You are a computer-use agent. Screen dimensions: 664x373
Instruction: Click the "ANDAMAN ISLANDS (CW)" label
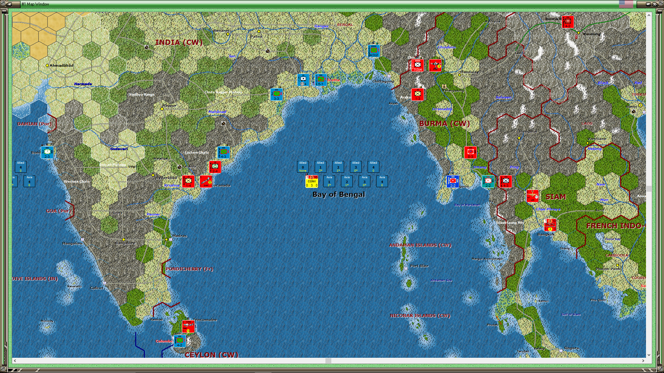click(420, 245)
